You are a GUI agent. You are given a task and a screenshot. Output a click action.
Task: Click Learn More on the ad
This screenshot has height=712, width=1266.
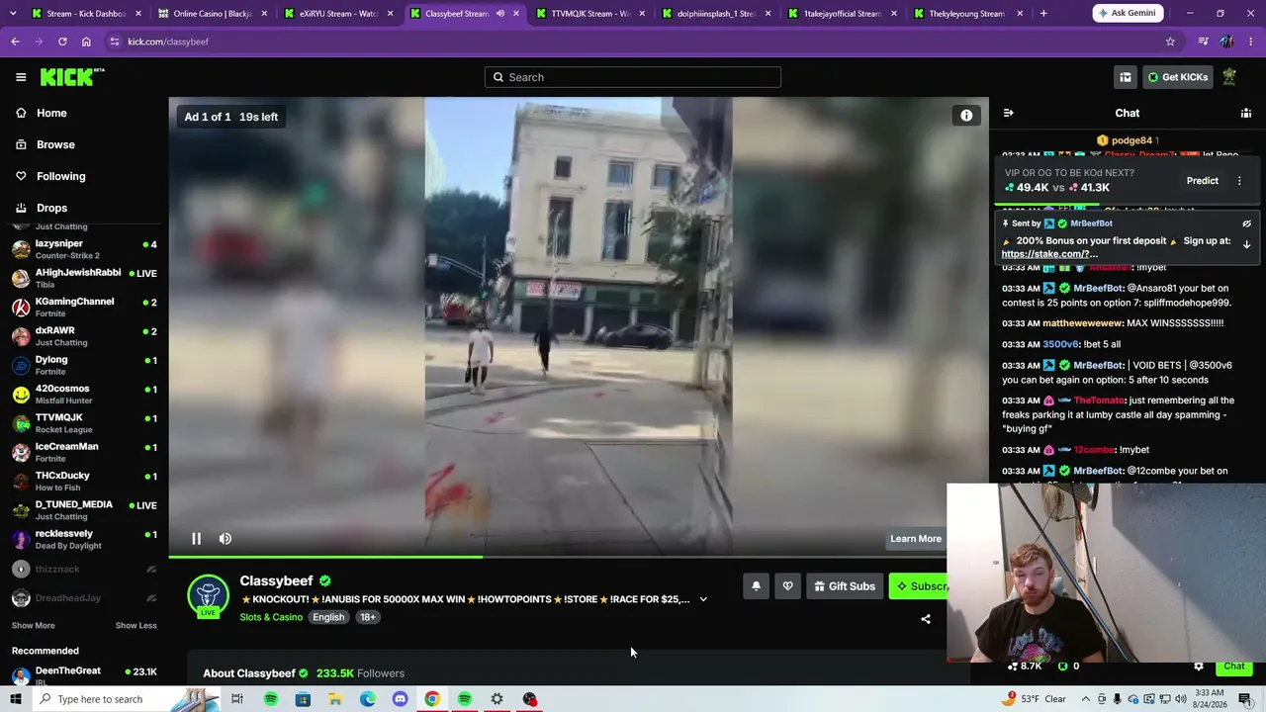[x=916, y=539]
